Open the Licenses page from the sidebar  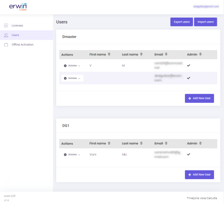(17, 26)
